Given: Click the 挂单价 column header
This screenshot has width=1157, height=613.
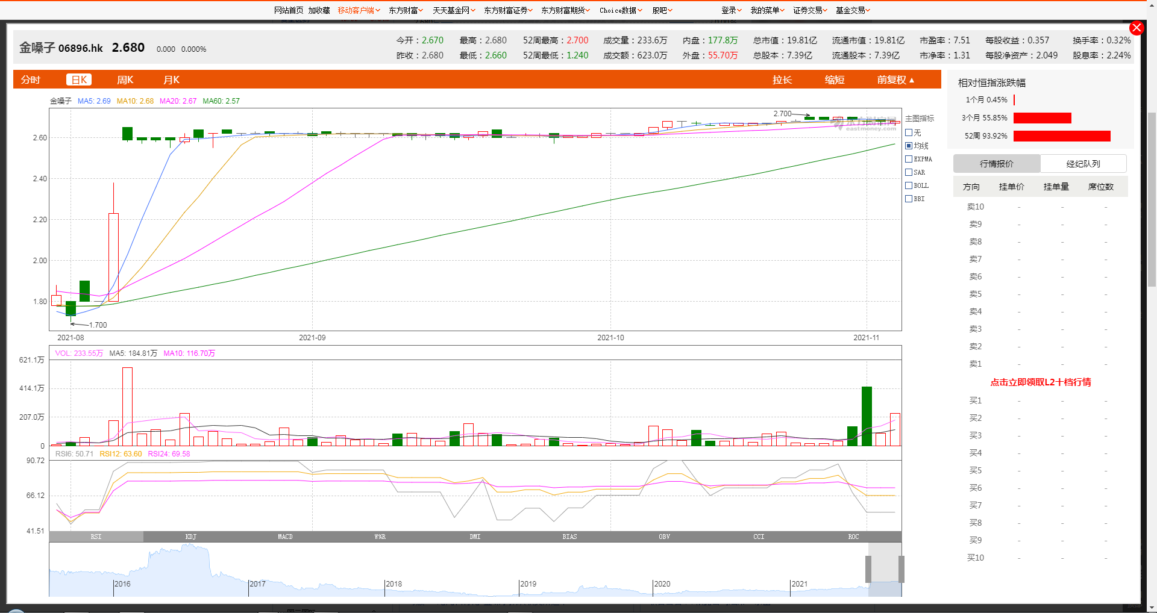Looking at the screenshot, I should [1012, 187].
